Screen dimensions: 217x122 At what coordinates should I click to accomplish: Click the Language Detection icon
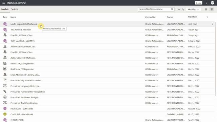click(x=5, y=86)
